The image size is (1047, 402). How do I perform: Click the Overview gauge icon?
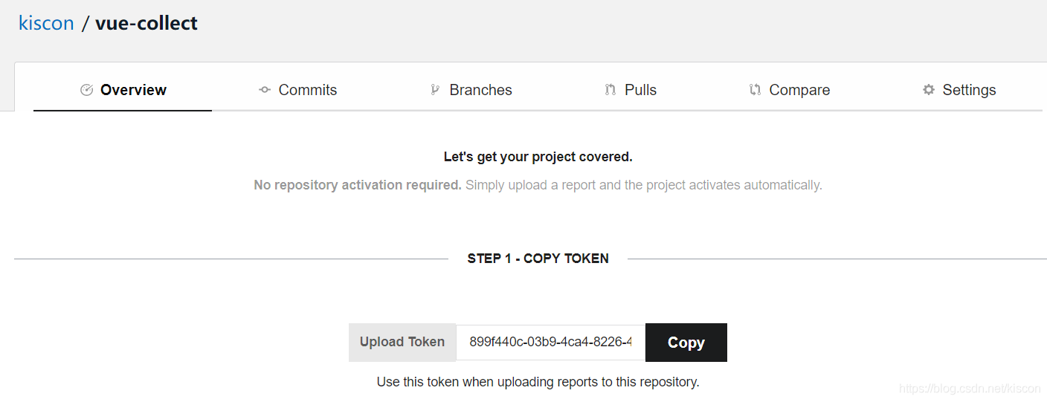click(86, 90)
